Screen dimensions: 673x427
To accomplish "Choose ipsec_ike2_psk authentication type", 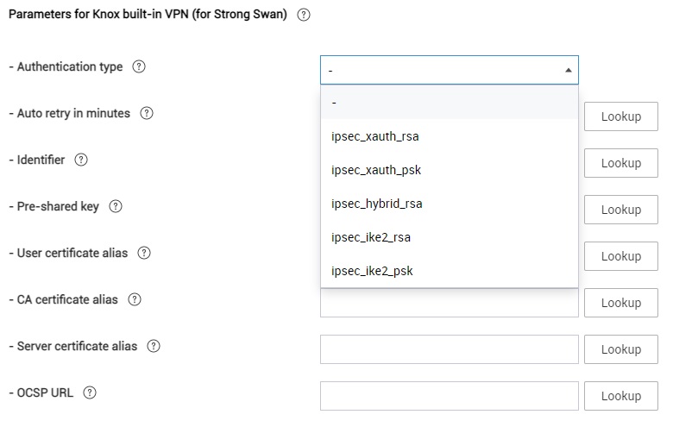I will 372,271.
